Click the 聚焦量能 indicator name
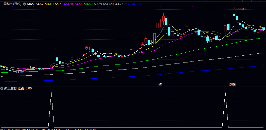 tap(10, 88)
